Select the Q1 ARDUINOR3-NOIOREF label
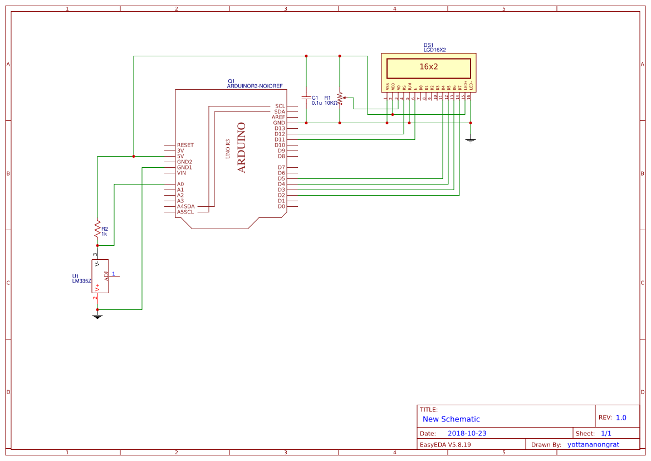 [254, 84]
